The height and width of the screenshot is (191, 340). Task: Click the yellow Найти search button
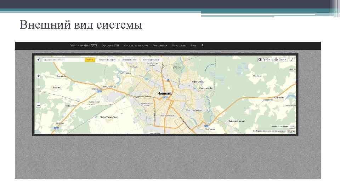tap(90, 59)
